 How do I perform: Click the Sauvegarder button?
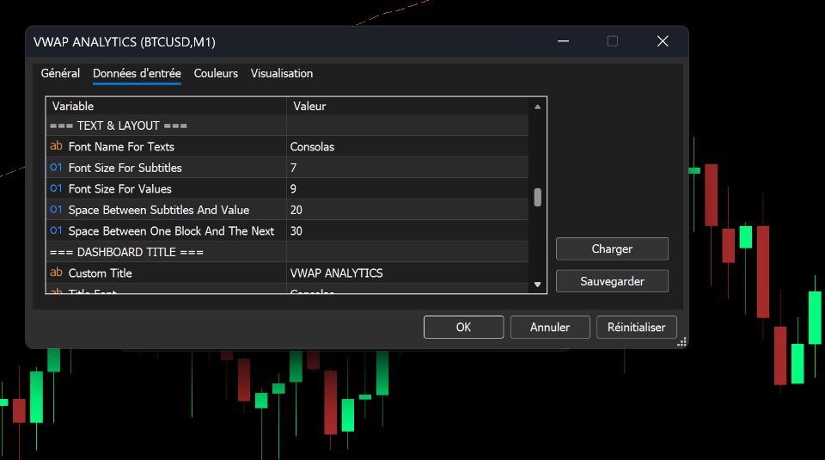pos(612,281)
